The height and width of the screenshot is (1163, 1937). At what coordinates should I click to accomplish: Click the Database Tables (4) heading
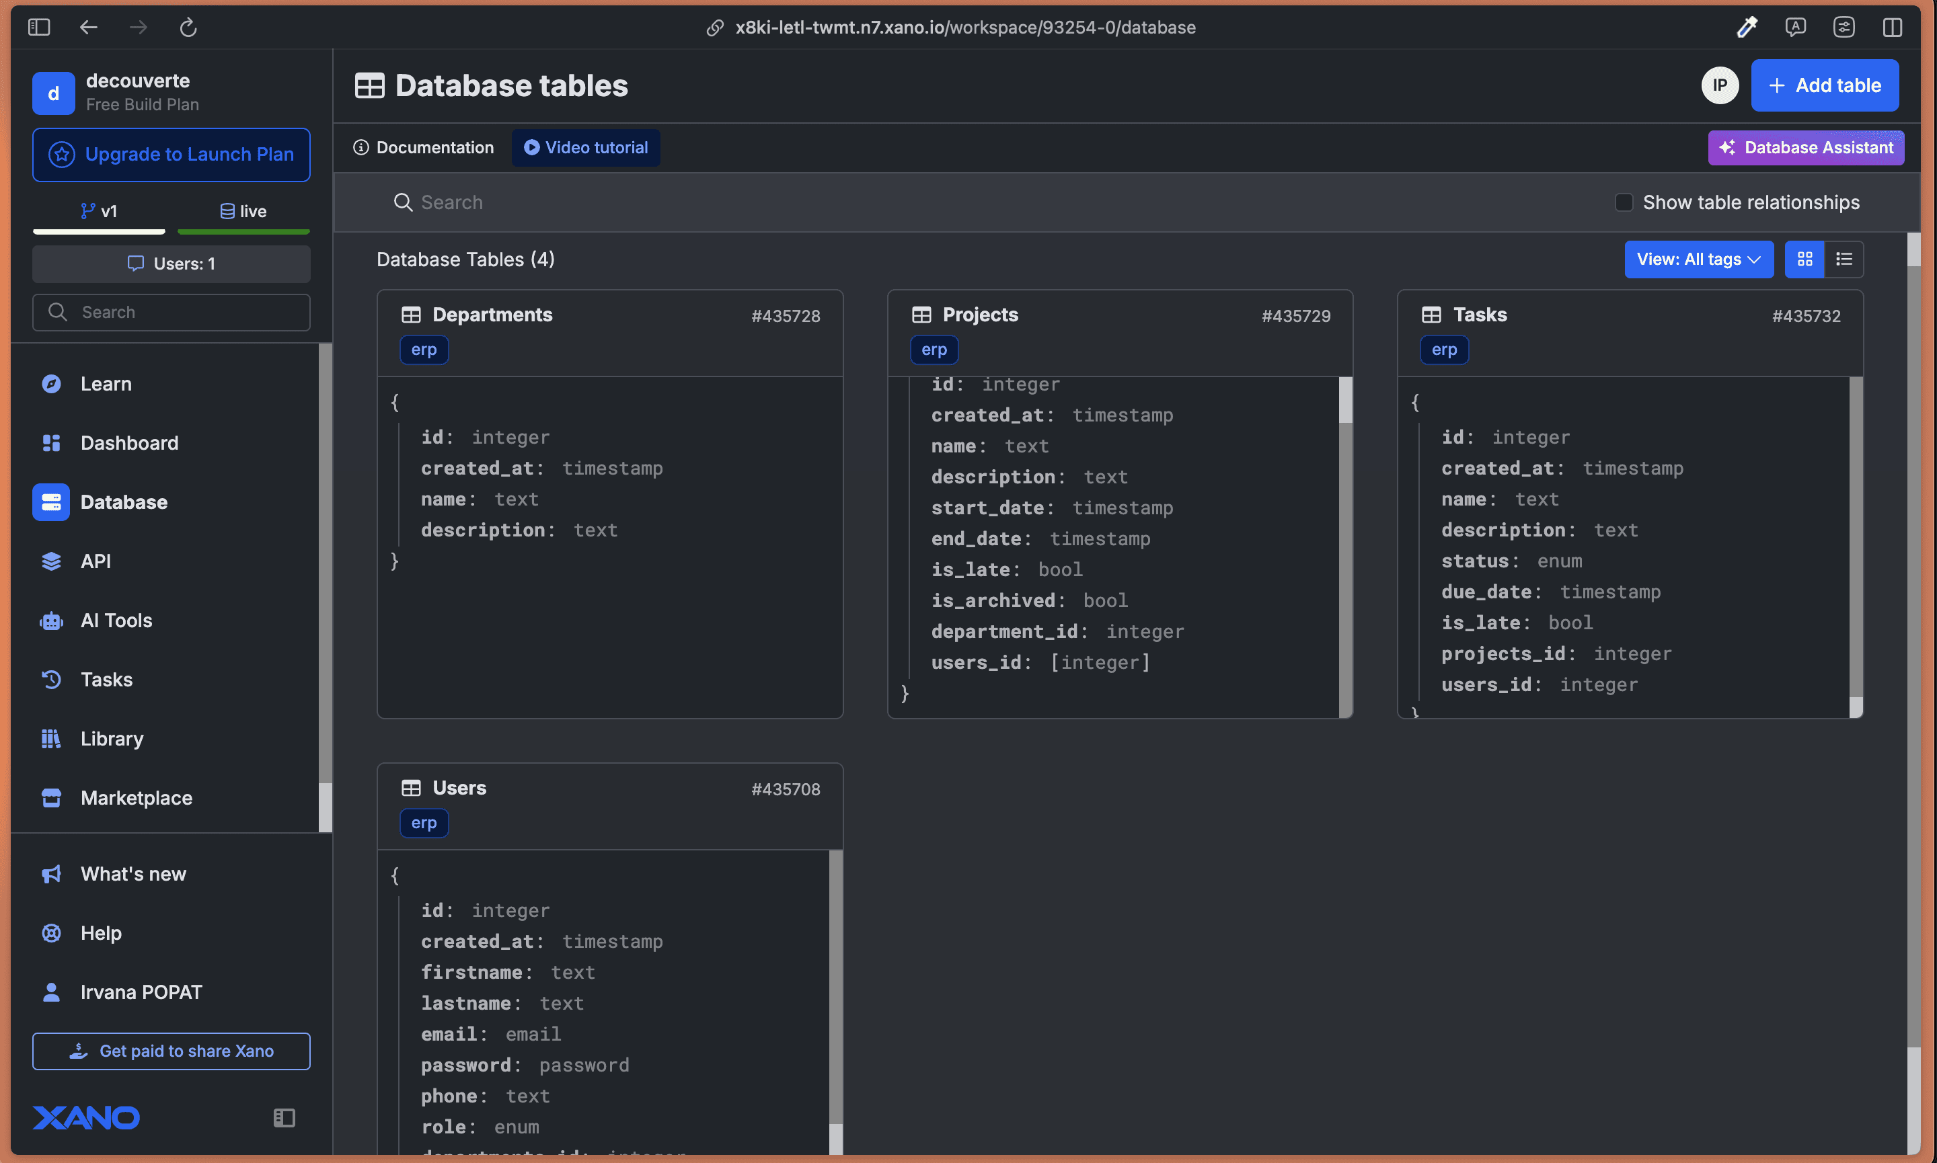pos(465,259)
